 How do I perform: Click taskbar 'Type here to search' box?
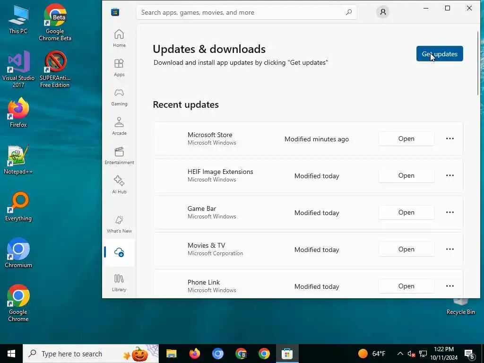click(91, 354)
